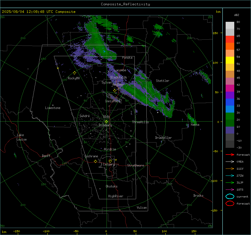This screenshot has height=235, width=251.
Task: Click the Composite_Reflectivity title text
Action: 125,4
